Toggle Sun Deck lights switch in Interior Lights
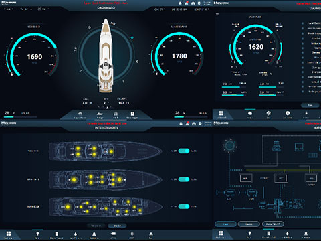The width and height of the screenshot is (321, 241). coord(184,151)
